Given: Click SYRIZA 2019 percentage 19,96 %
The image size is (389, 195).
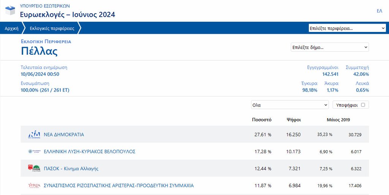Looking at the screenshot, I should (x=325, y=185).
